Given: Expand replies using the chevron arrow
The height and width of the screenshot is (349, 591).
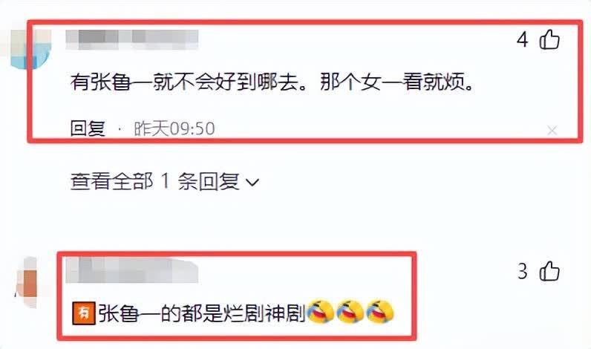Looking at the screenshot, I should point(252,183).
